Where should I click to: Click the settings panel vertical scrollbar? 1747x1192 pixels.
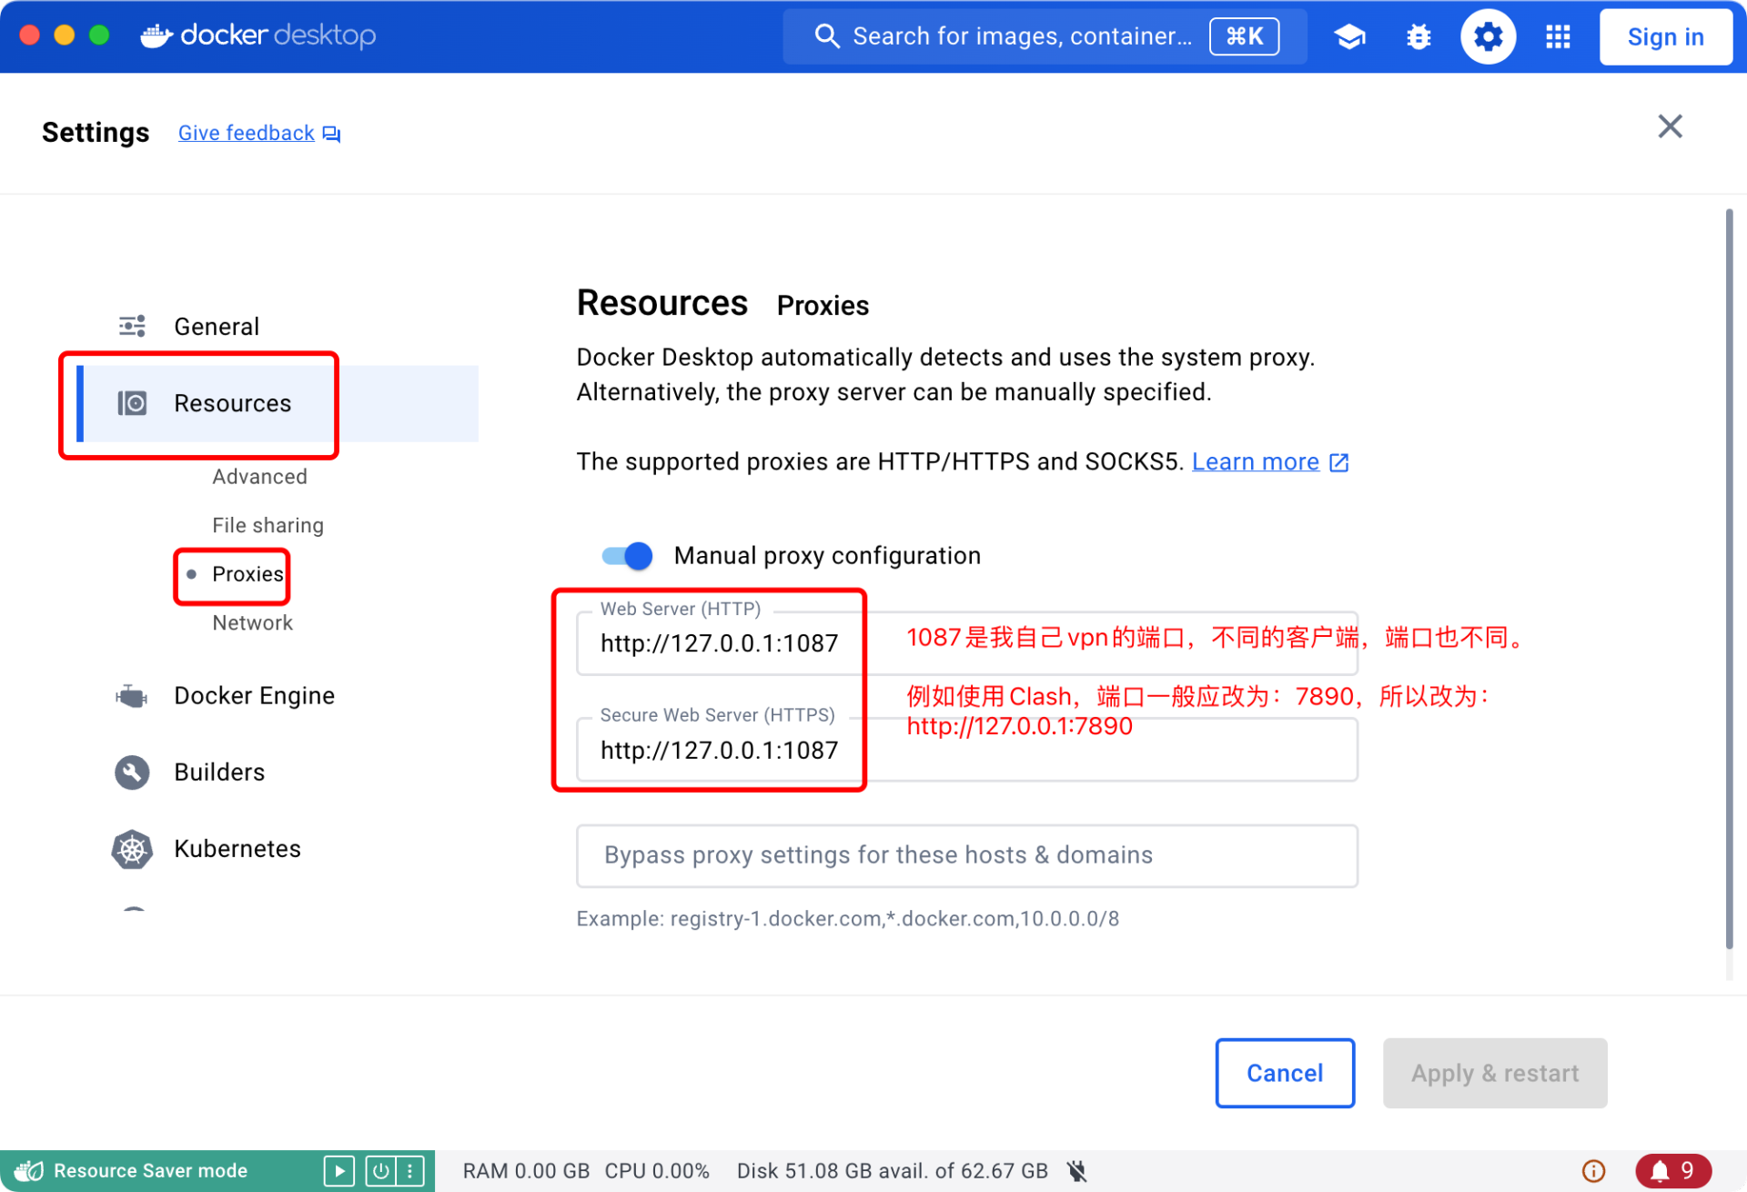(1729, 579)
